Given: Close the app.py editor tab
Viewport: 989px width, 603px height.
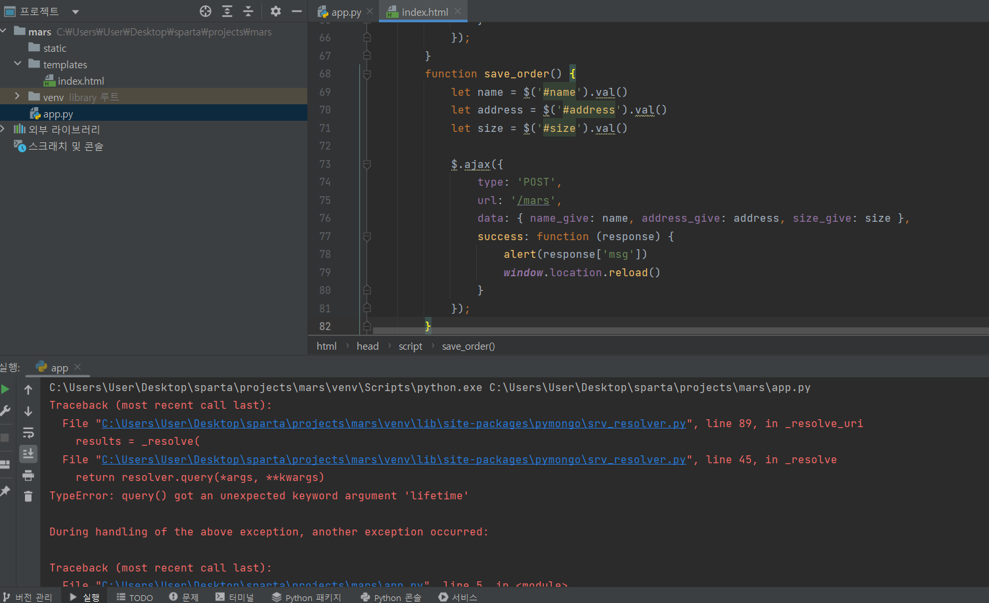Looking at the screenshot, I should click(370, 11).
